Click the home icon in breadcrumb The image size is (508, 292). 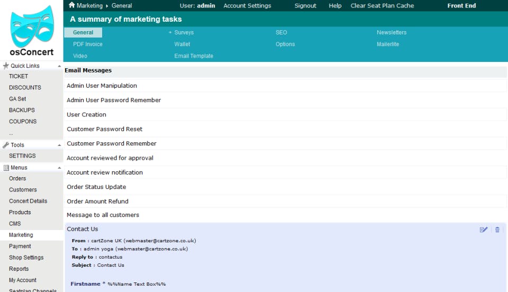point(72,5)
